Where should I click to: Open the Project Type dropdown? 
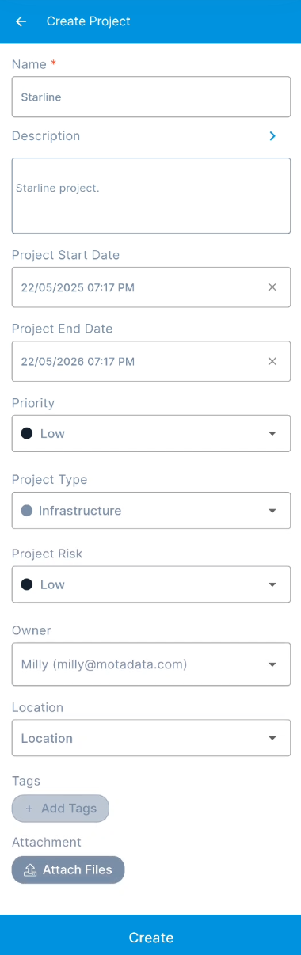151,511
